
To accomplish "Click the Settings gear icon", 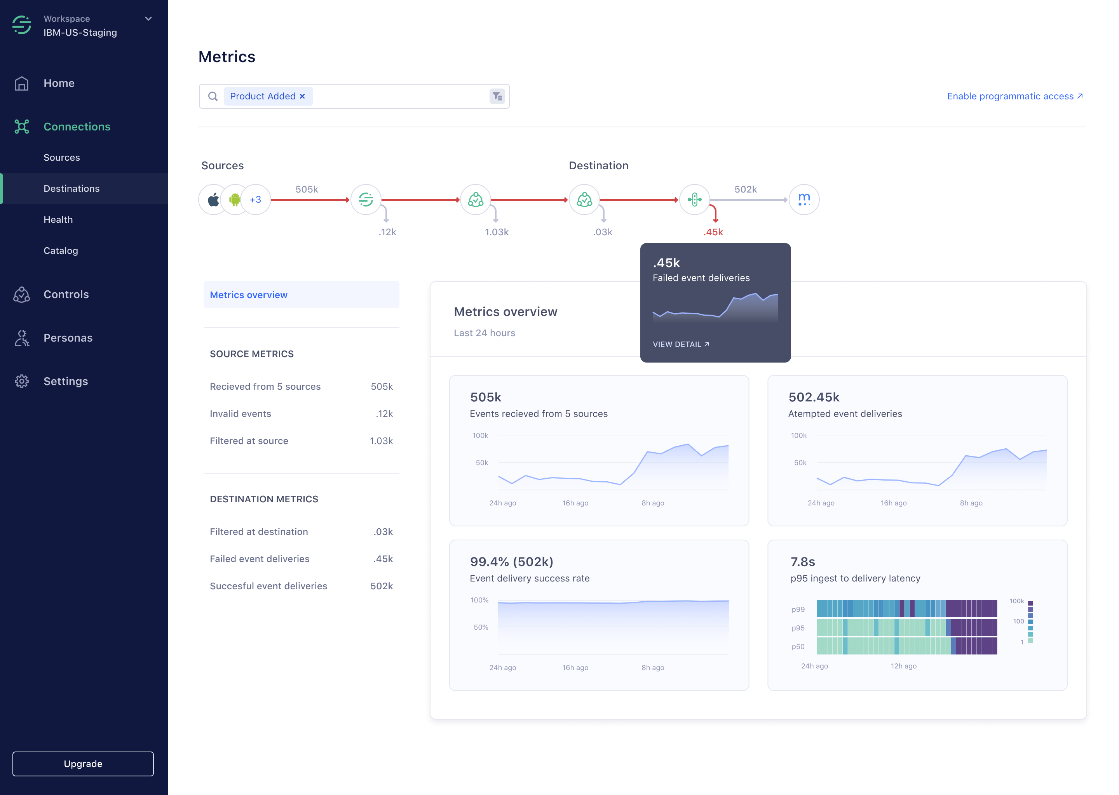I will (x=21, y=381).
